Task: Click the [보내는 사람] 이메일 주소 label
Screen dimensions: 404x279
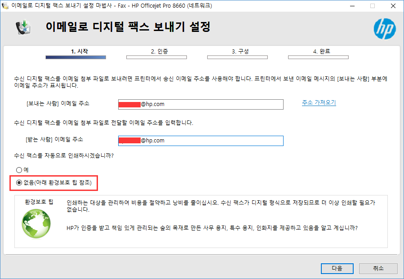Action: [58, 103]
